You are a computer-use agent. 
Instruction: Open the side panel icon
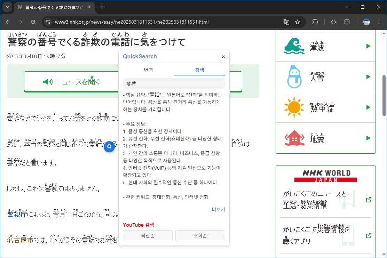[347, 22]
